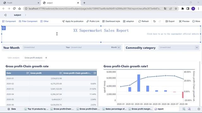This screenshot has width=202, height=113.
Task: Click the exit subject icon at top left
Action: [5, 15]
